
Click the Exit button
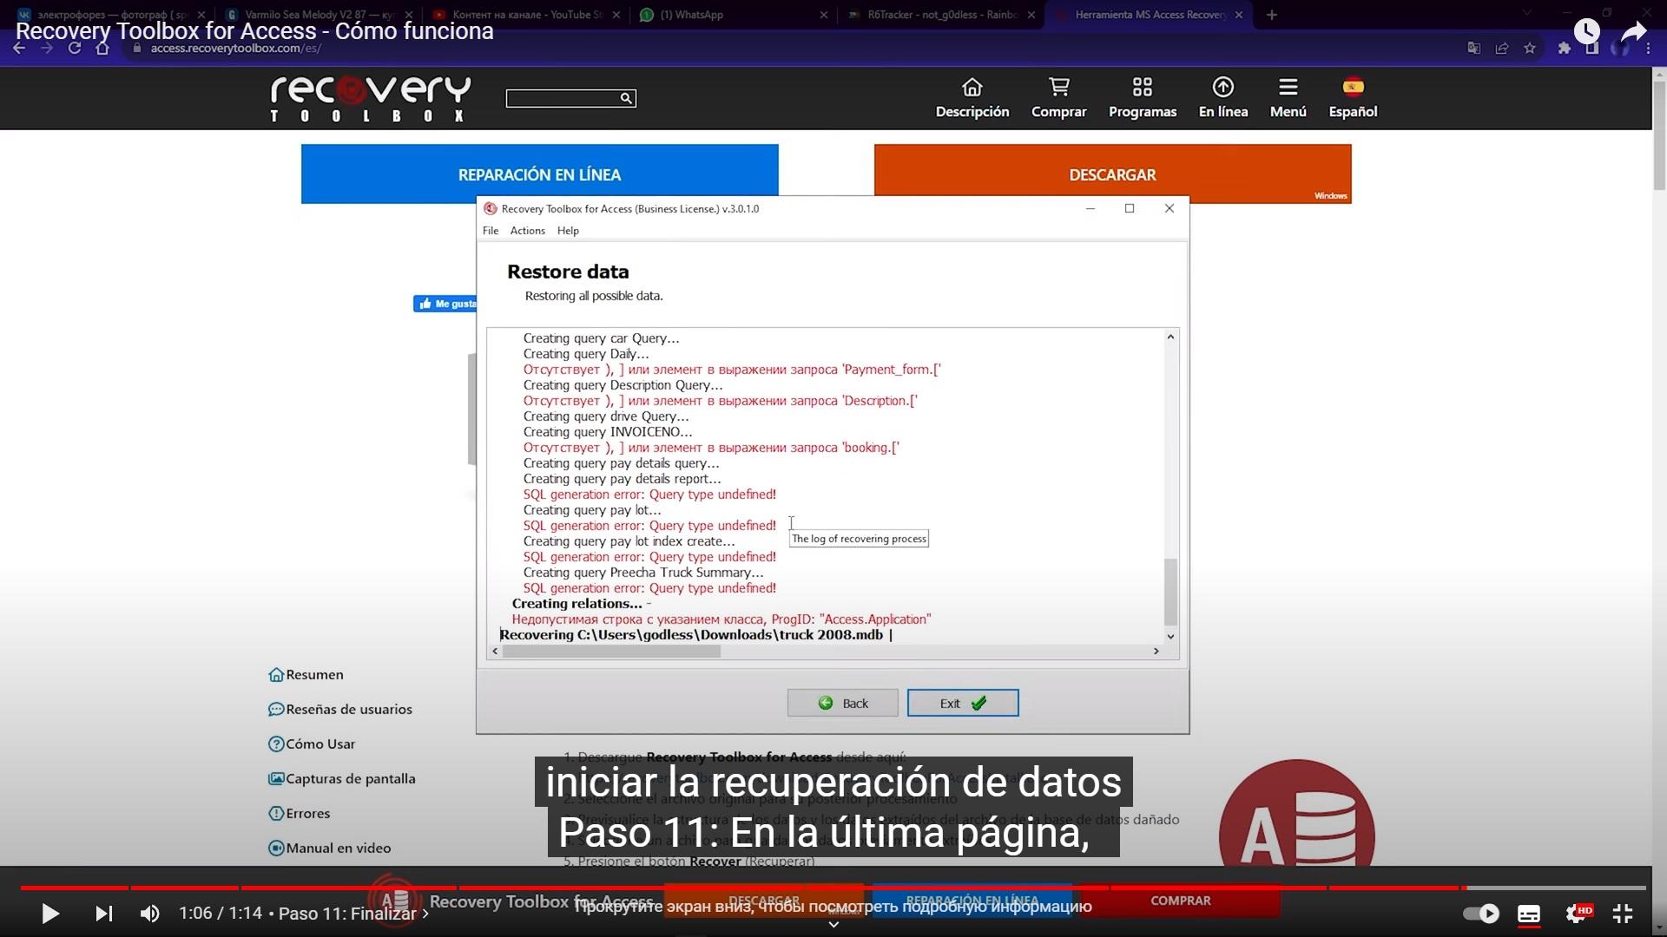coord(963,703)
